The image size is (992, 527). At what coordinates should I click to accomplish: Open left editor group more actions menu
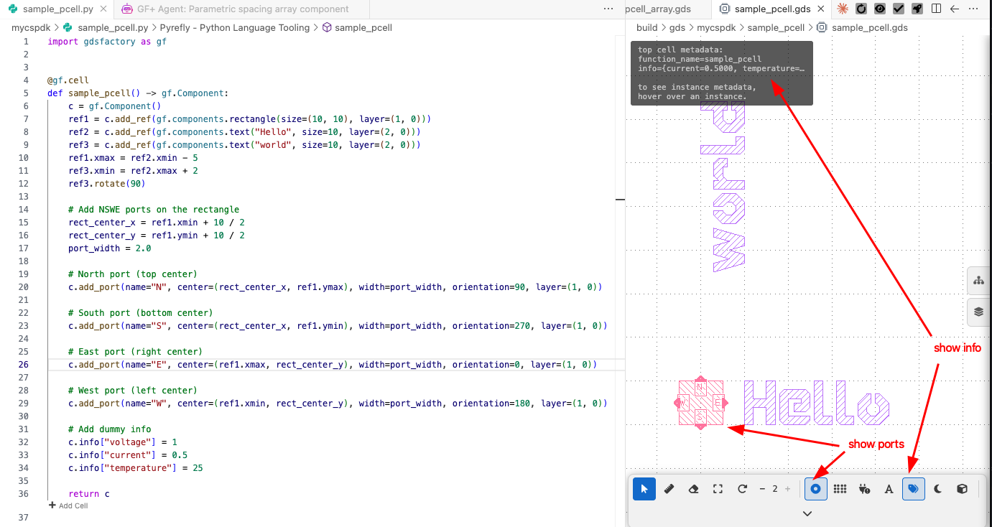(608, 9)
